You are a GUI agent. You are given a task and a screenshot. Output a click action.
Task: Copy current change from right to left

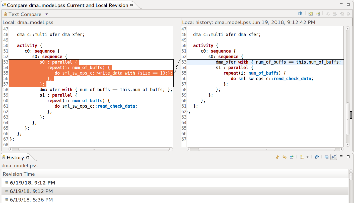[318, 14]
